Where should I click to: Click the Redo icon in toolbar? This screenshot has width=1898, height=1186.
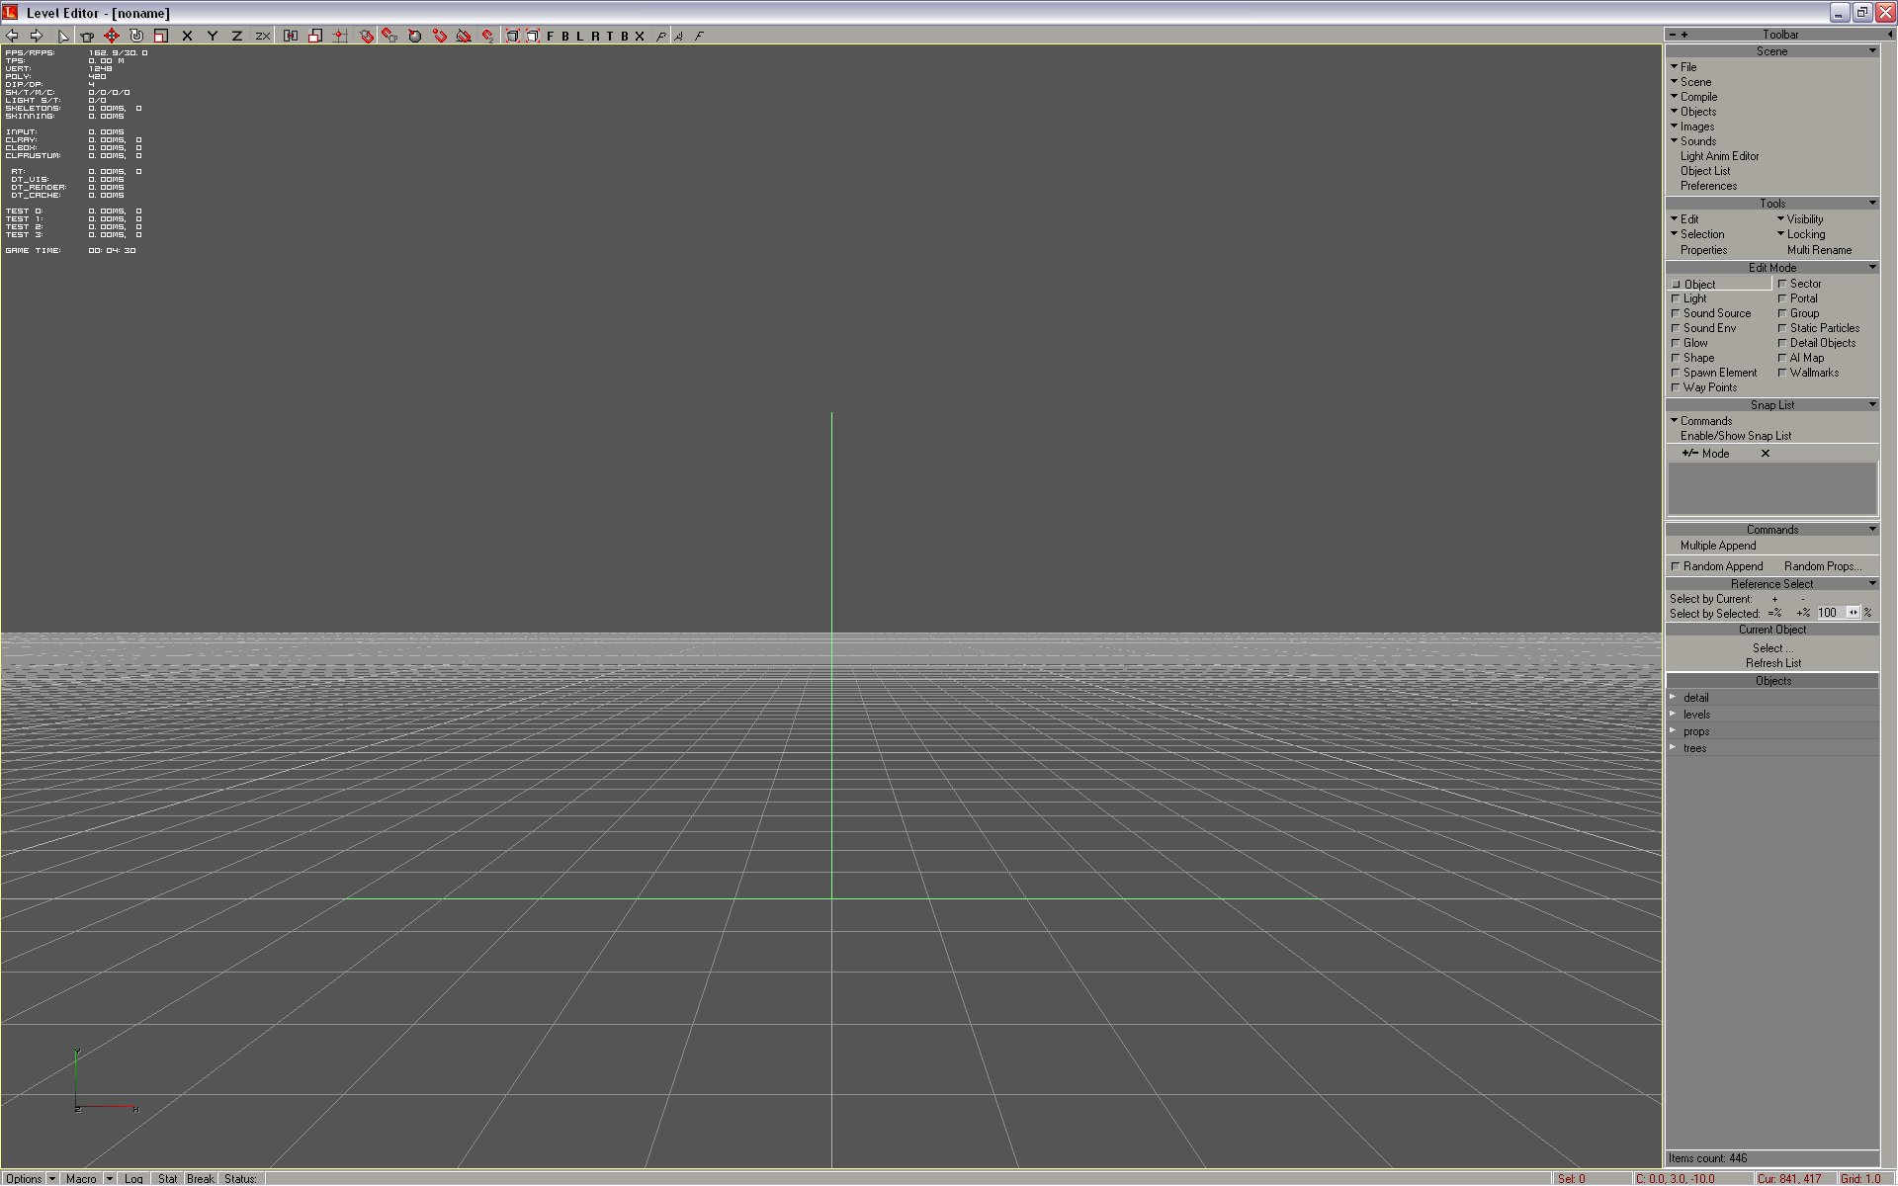(x=35, y=36)
